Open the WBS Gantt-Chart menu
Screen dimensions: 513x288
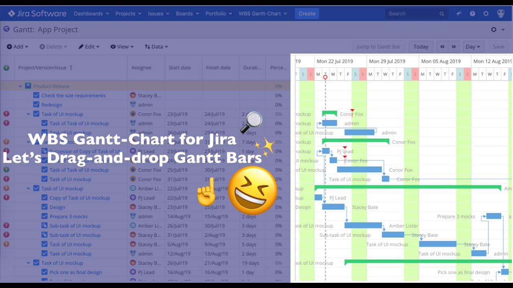pos(263,14)
